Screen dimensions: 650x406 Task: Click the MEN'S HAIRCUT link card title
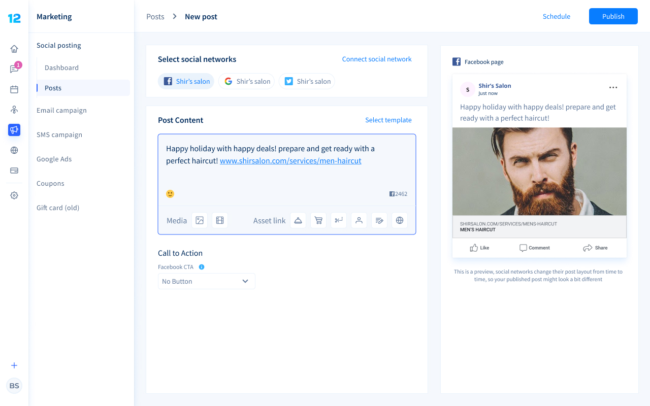[478, 230]
